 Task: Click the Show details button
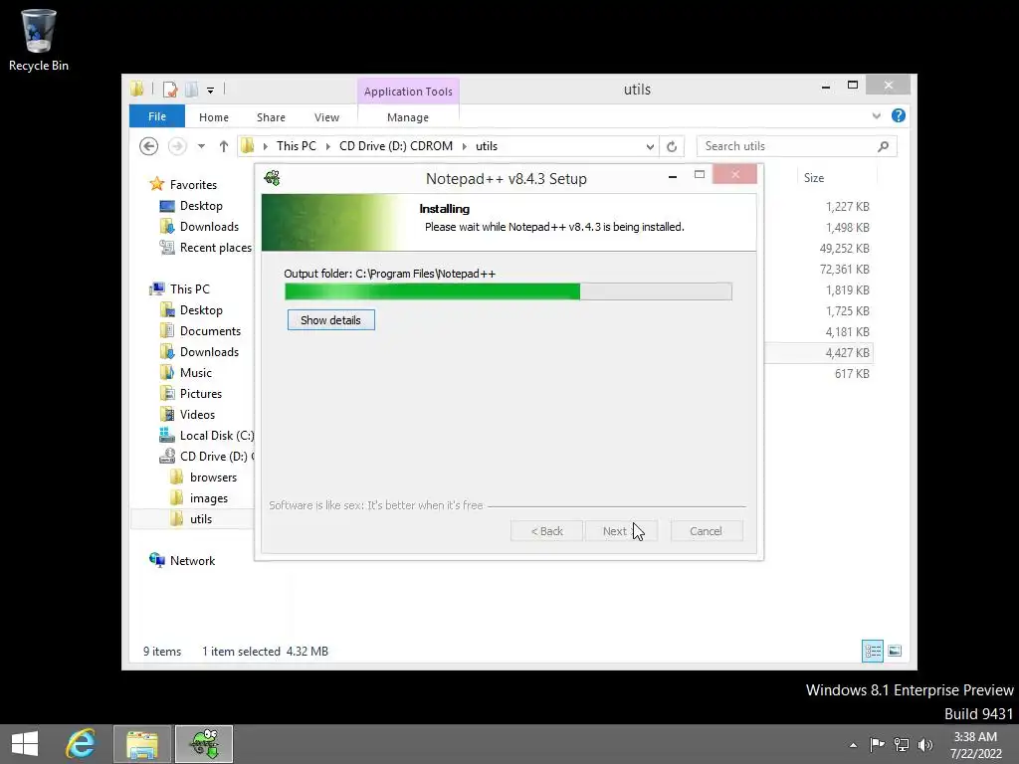pos(330,319)
